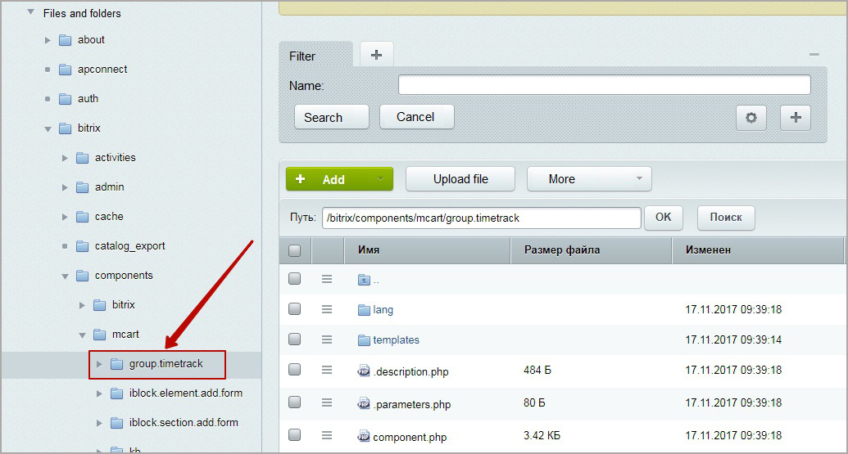
Task: Click the Search button
Action: tap(332, 117)
